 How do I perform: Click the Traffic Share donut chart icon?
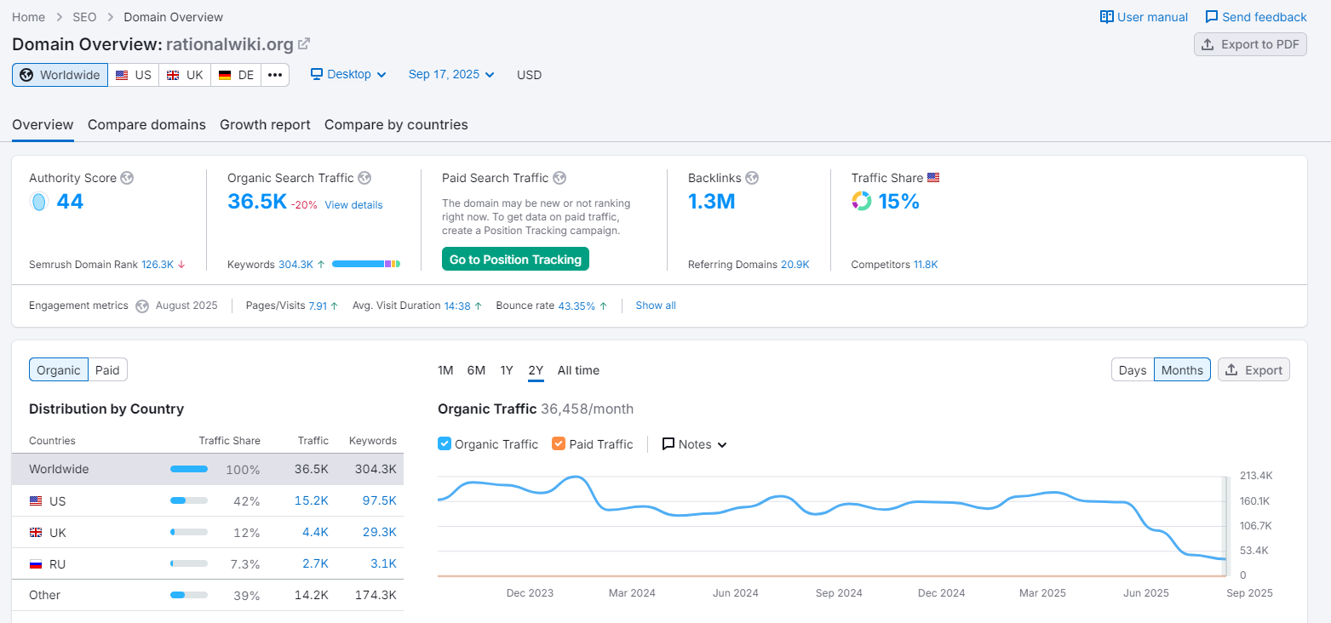(862, 202)
